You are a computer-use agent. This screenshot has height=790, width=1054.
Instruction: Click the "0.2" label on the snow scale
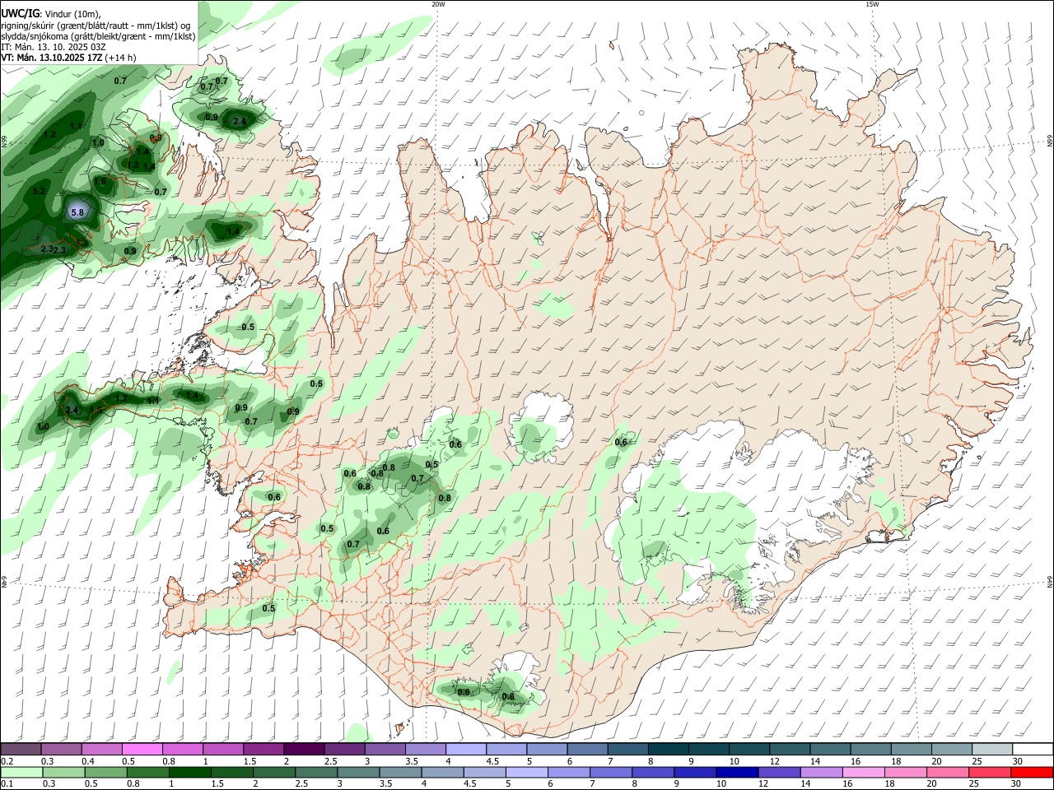(x=7, y=761)
